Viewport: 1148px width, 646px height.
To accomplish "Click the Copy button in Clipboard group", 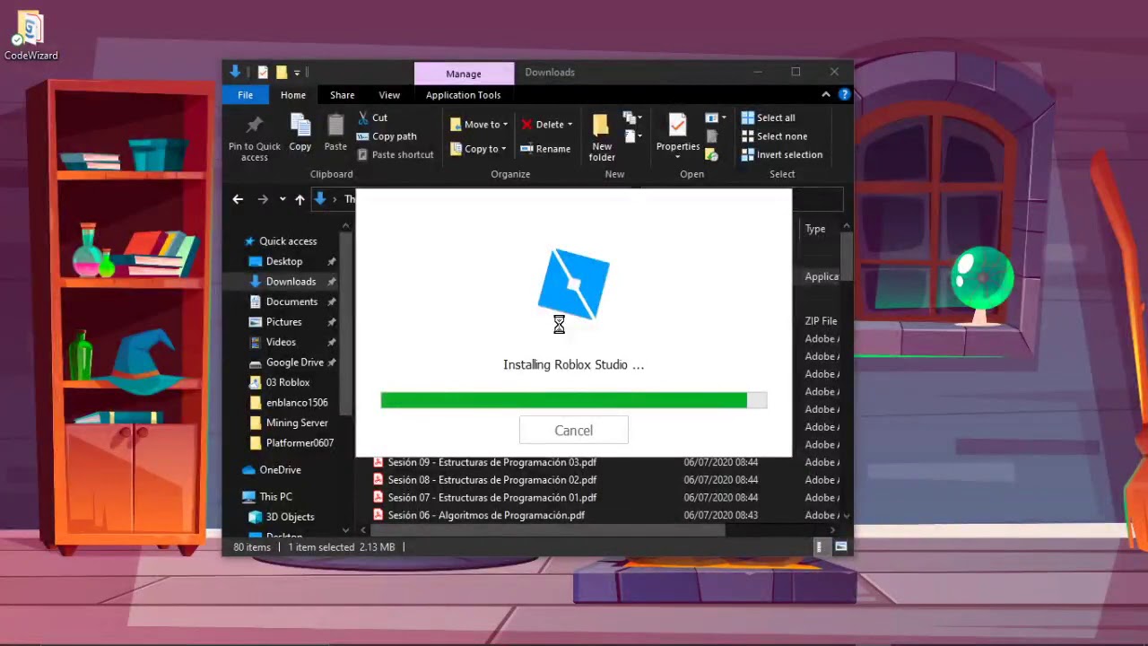I will [300, 133].
